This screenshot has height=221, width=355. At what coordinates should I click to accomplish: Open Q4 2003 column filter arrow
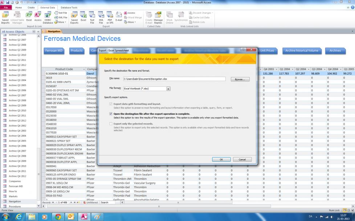click(x=277, y=69)
